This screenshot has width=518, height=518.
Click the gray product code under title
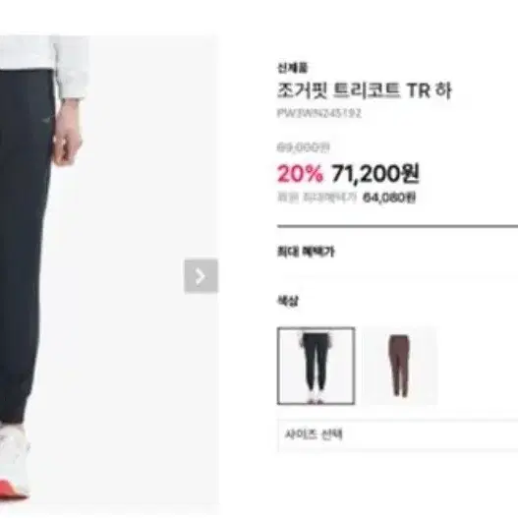point(318,113)
